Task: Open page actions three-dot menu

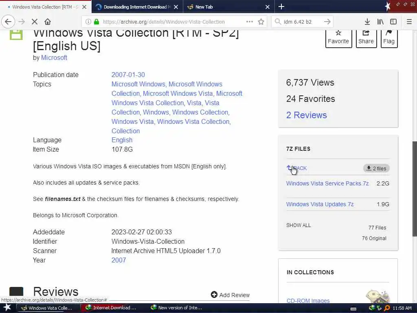Action: pyautogui.click(x=250, y=22)
